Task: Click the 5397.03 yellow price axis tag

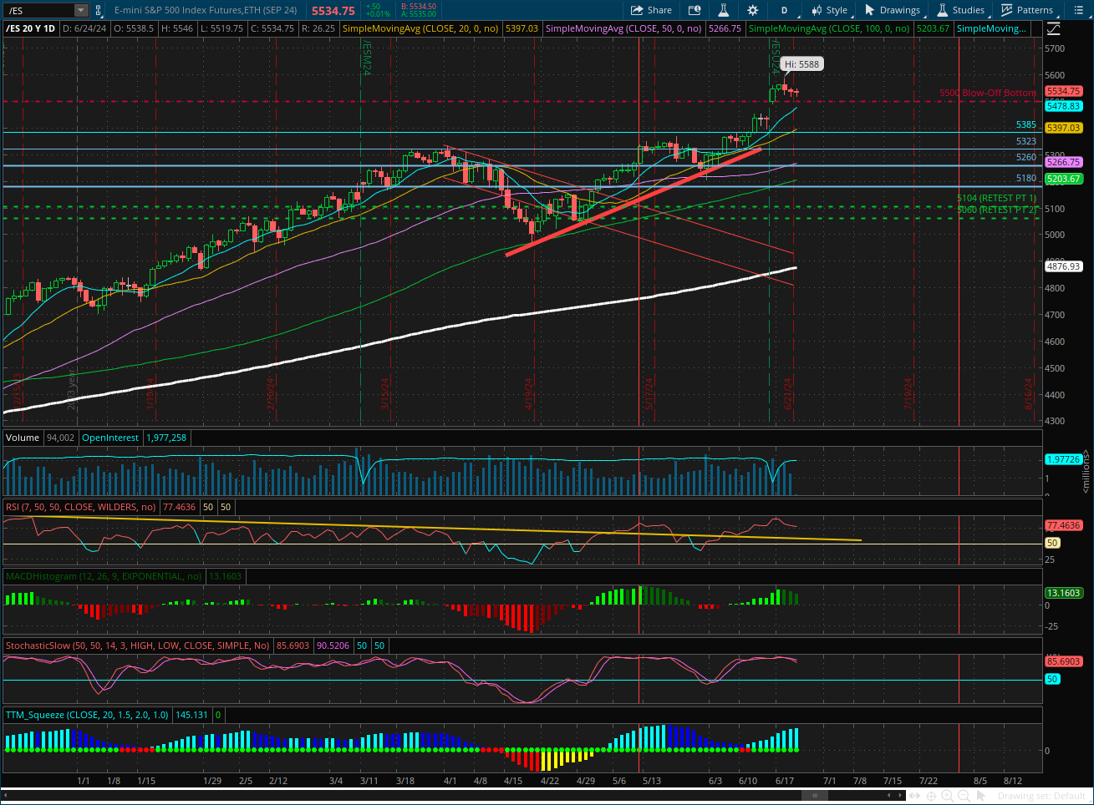Action: 1064,128
